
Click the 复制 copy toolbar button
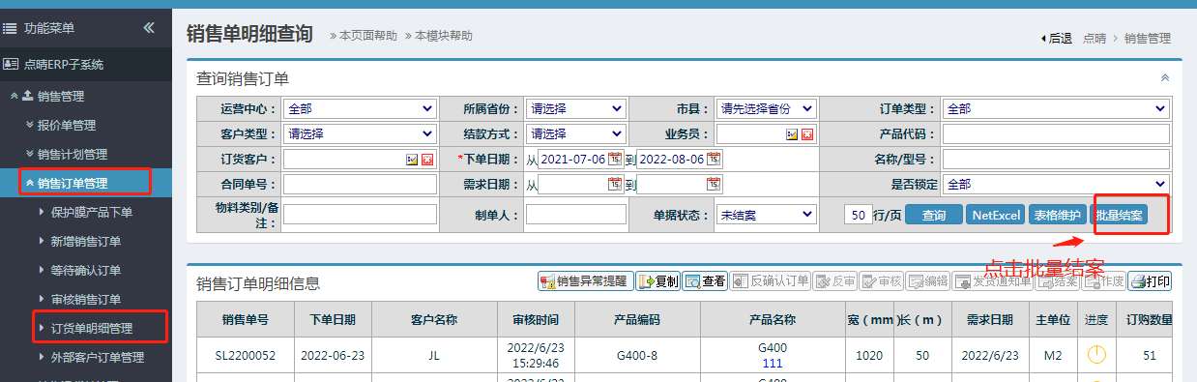[657, 281]
